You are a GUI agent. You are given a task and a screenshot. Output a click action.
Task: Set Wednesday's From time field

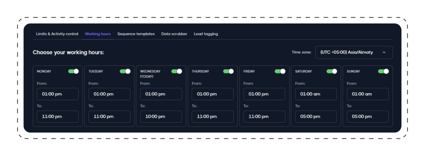click(x=161, y=94)
